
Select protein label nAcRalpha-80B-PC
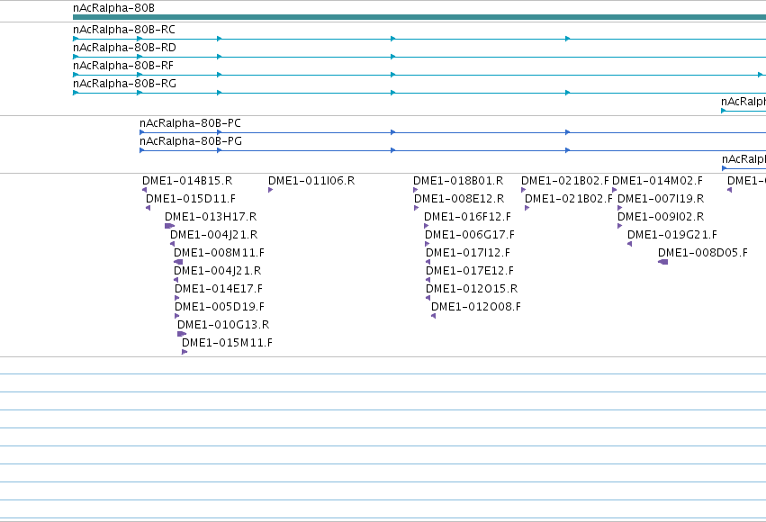(x=190, y=123)
